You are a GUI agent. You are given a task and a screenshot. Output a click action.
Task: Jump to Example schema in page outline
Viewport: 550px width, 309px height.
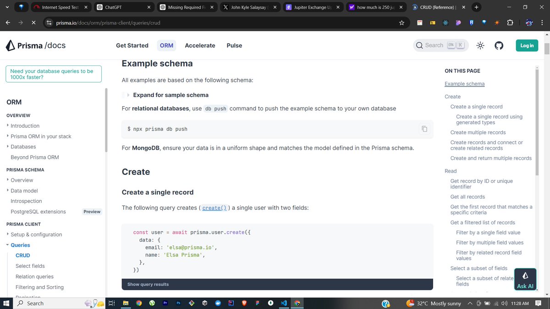pyautogui.click(x=464, y=84)
